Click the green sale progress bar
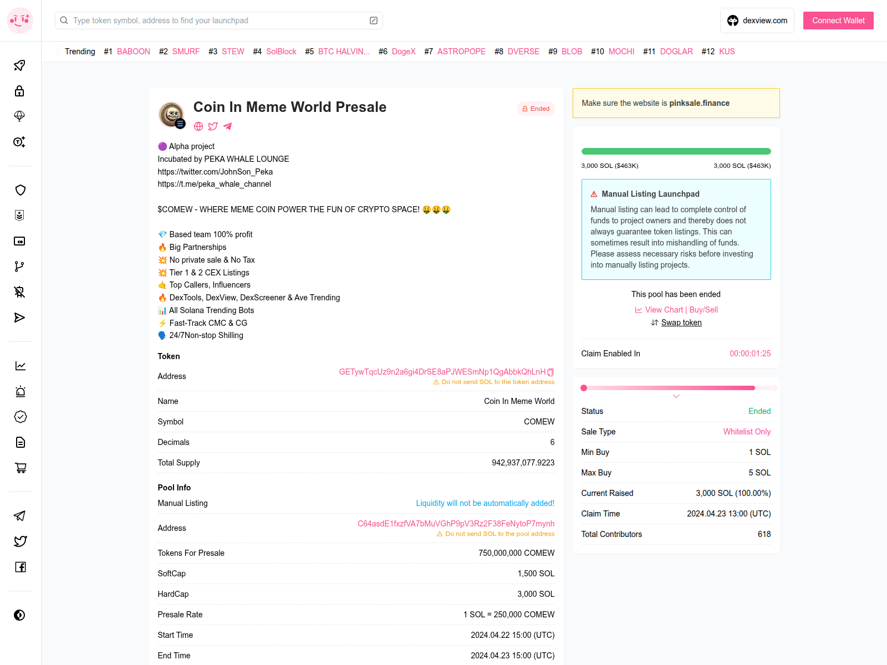This screenshot has width=887, height=665. point(676,151)
